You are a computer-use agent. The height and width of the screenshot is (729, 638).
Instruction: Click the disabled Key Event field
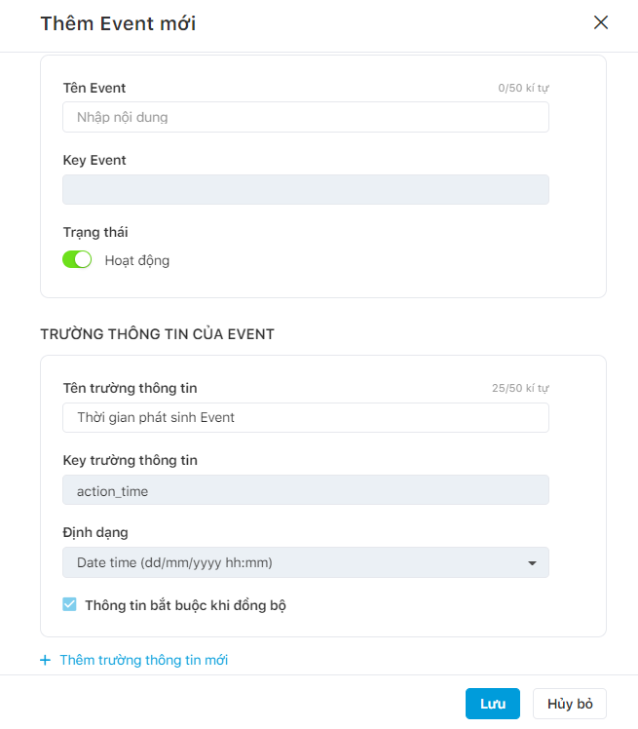(x=306, y=190)
